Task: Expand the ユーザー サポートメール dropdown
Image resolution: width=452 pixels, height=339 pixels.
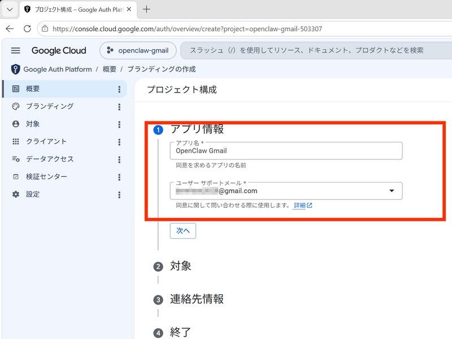Action: pos(286,191)
